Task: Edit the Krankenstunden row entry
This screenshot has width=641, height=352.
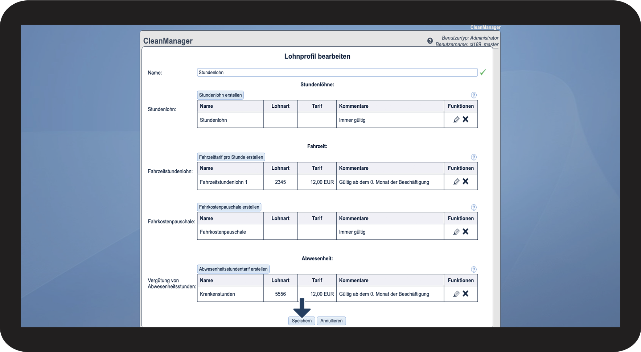Action: (x=456, y=294)
